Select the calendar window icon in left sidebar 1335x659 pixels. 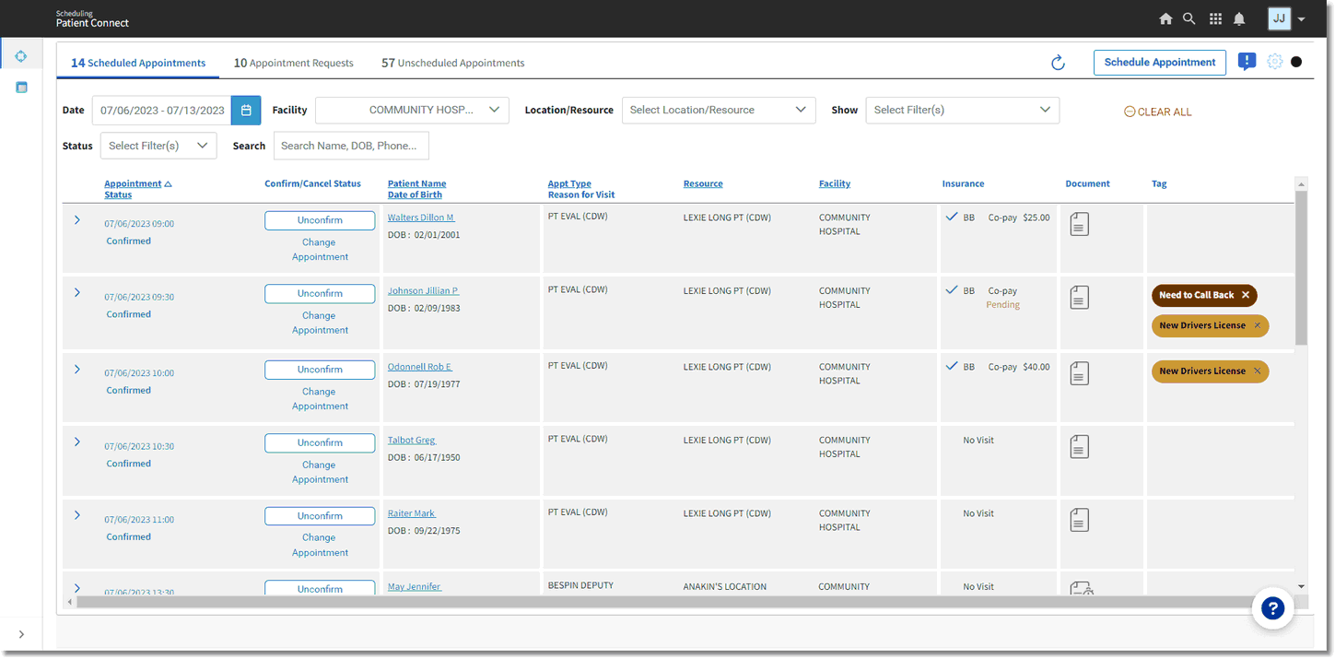tap(21, 88)
